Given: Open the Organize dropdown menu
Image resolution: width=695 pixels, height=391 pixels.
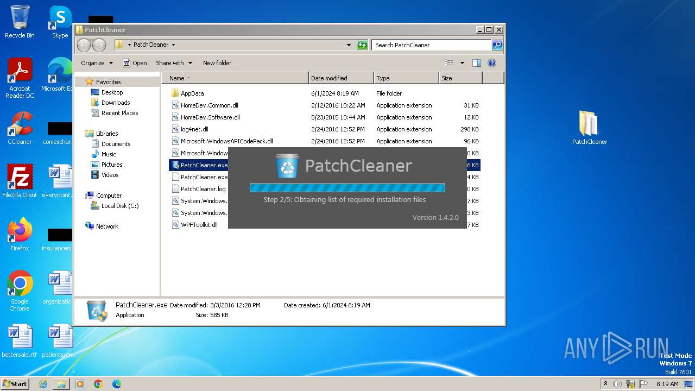Looking at the screenshot, I should click(x=97, y=63).
